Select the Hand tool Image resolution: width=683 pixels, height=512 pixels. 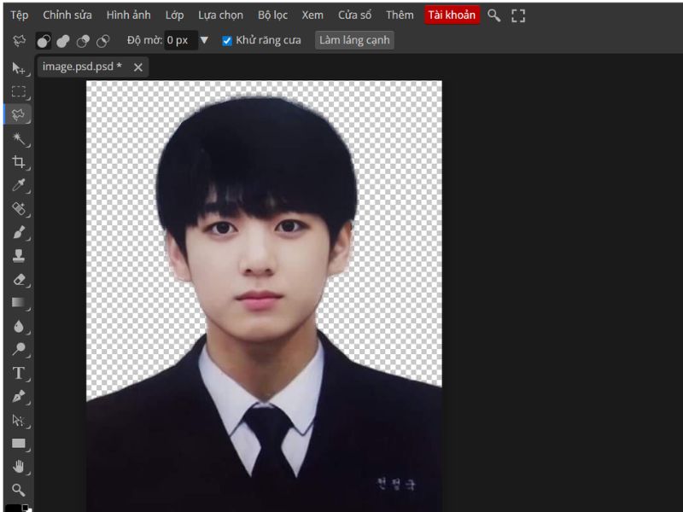18,467
